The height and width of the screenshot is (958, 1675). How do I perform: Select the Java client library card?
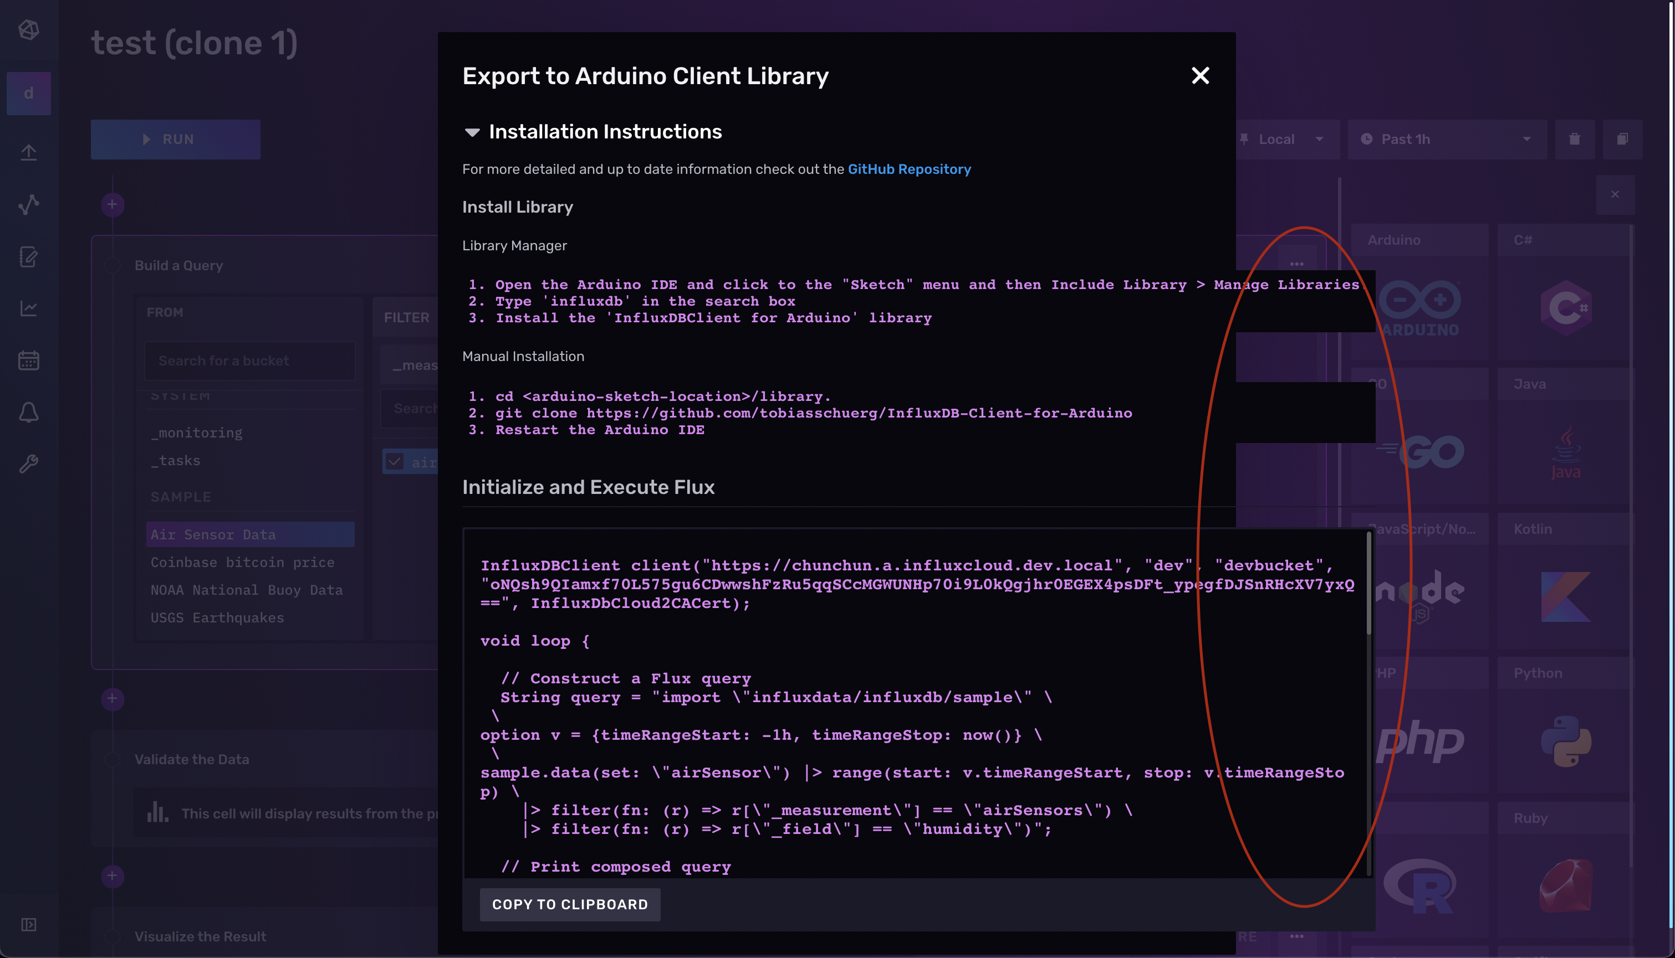pyautogui.click(x=1565, y=436)
